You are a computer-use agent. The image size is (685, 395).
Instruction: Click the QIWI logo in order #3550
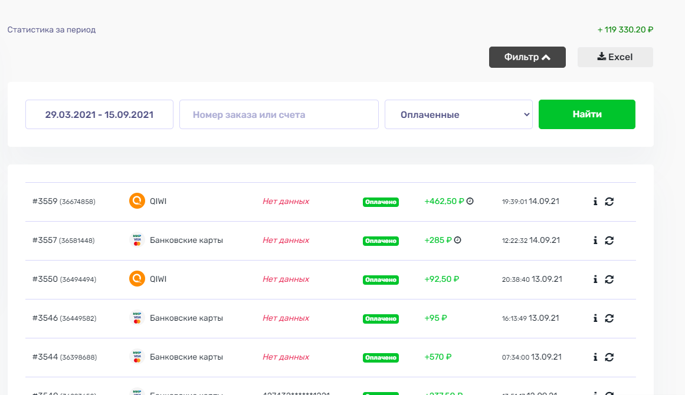[137, 278]
